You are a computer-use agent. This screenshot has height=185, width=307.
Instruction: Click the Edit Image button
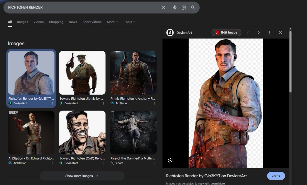pyautogui.click(x=226, y=33)
